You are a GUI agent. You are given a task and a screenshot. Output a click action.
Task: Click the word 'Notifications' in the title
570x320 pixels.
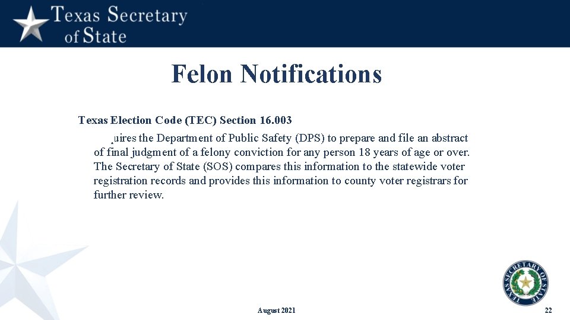click(x=311, y=73)
